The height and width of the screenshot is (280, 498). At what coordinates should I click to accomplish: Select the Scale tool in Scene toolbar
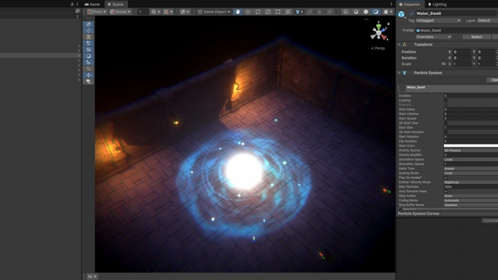click(268, 12)
